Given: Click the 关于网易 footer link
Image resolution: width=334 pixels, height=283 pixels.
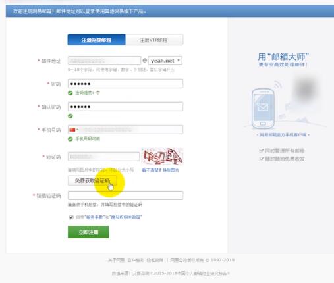Looking at the screenshot, I should [x=117, y=260].
